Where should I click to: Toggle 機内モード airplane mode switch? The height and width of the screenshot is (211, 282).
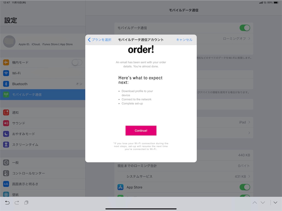[x=77, y=62]
